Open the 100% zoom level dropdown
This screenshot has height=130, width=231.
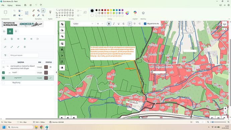point(200,122)
